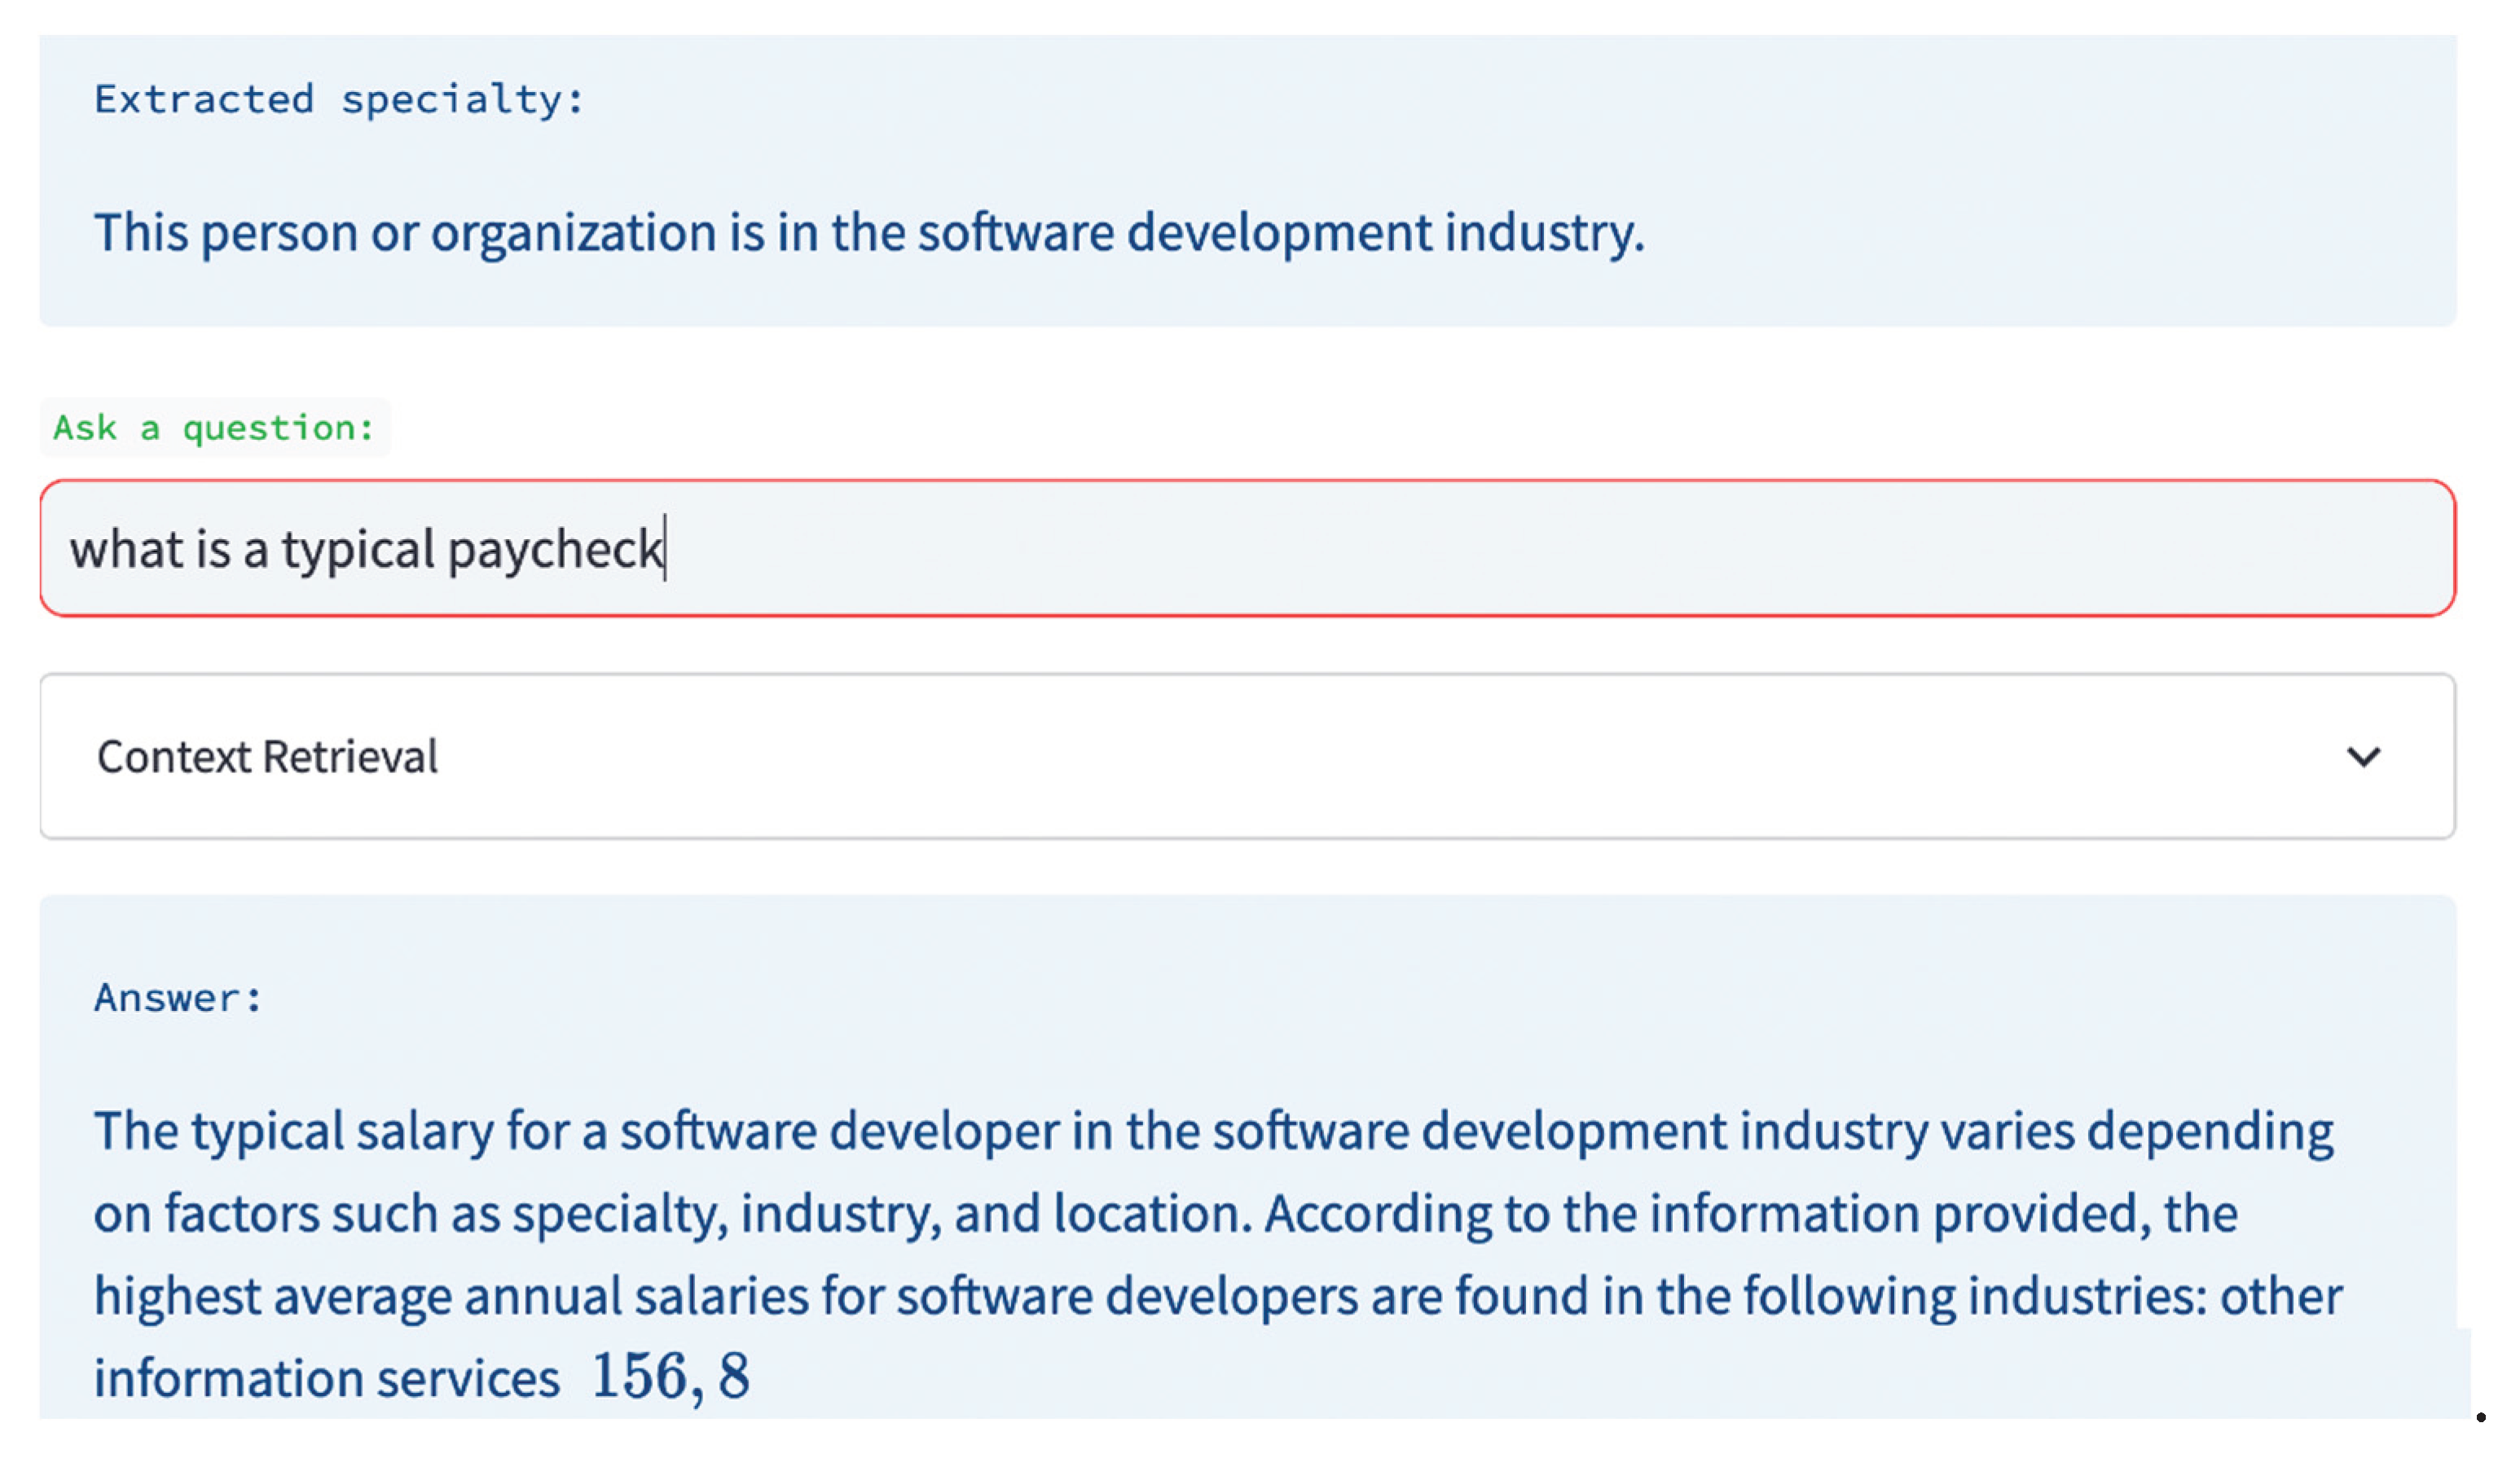Click empty area inside the question box

(1600, 549)
